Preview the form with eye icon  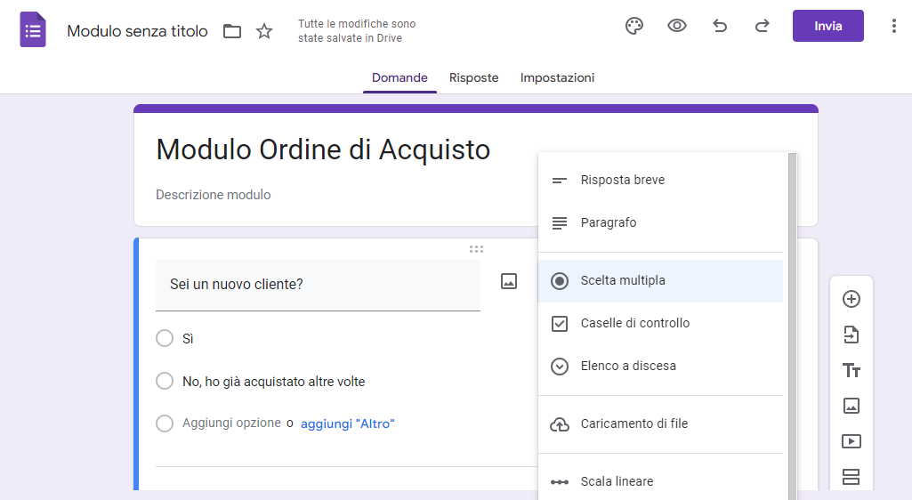[677, 26]
